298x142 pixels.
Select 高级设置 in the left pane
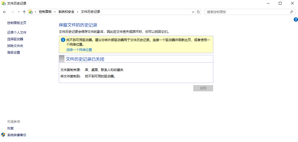(14, 53)
